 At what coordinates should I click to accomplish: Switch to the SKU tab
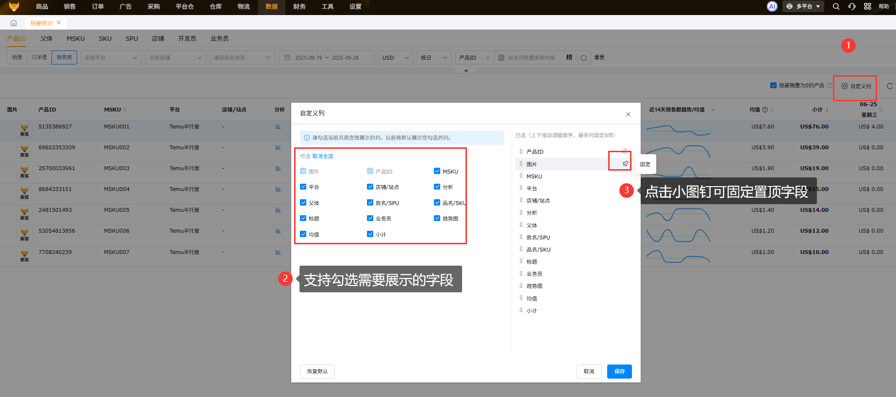105,38
